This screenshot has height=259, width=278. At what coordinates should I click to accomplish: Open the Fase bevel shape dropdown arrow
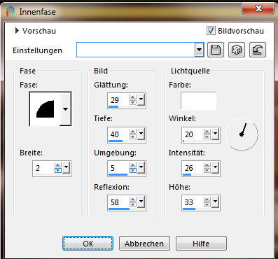click(65, 109)
